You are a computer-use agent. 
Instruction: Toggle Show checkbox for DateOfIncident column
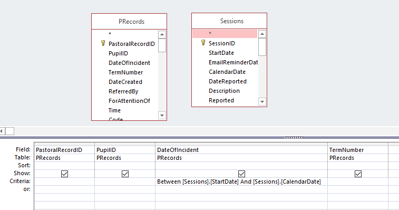(241, 174)
